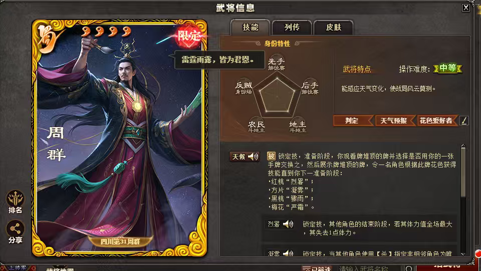
Task: Click the edit pencil icon beside tags
Action: (x=464, y=120)
